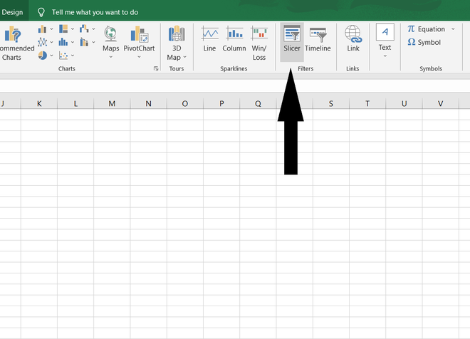Select column M header

[x=112, y=104]
